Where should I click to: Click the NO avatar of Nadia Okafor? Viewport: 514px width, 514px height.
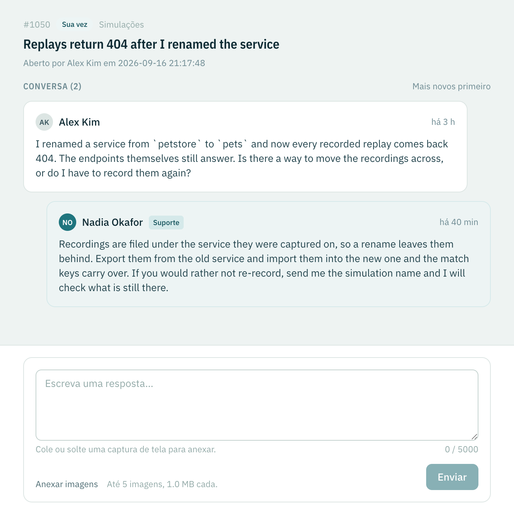68,222
